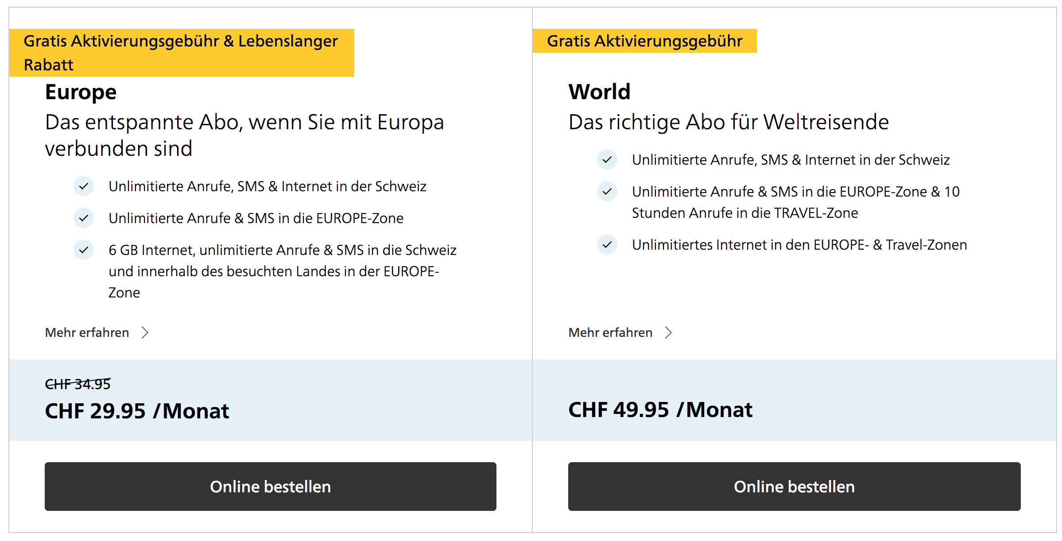Screen dimensions: 1062x541
Task: Click checkmark for World Swiss unlimited calls
Action: (x=607, y=159)
